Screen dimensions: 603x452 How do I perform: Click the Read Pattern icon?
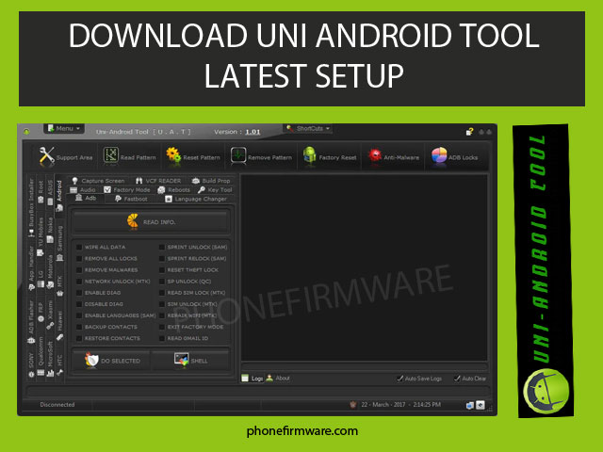(x=111, y=155)
